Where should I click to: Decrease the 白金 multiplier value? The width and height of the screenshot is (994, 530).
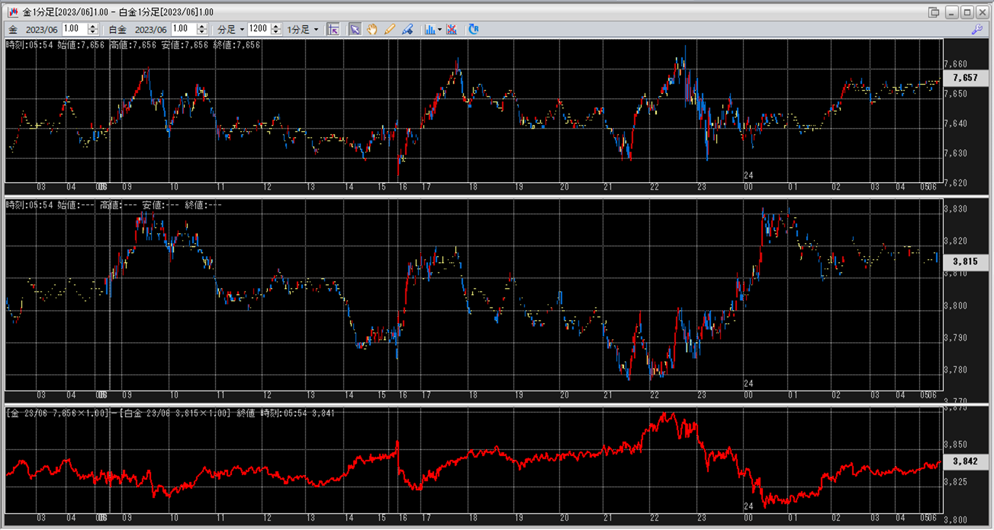[x=202, y=32]
